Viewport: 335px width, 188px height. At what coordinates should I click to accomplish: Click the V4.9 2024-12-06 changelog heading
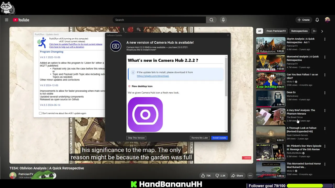point(49,85)
